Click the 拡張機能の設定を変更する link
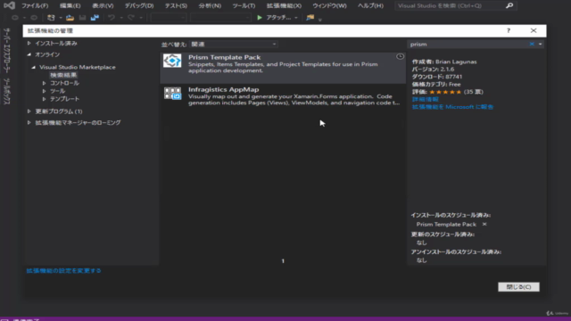Viewport: 571px width, 321px height. [x=63, y=270]
